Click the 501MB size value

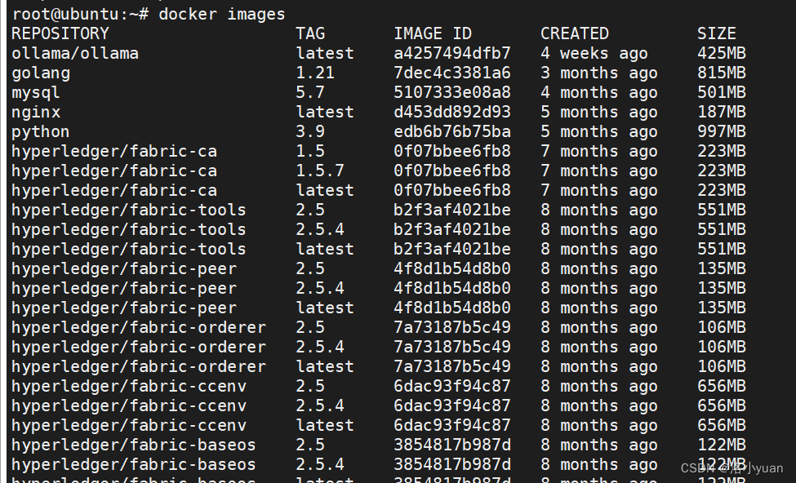[x=722, y=93]
